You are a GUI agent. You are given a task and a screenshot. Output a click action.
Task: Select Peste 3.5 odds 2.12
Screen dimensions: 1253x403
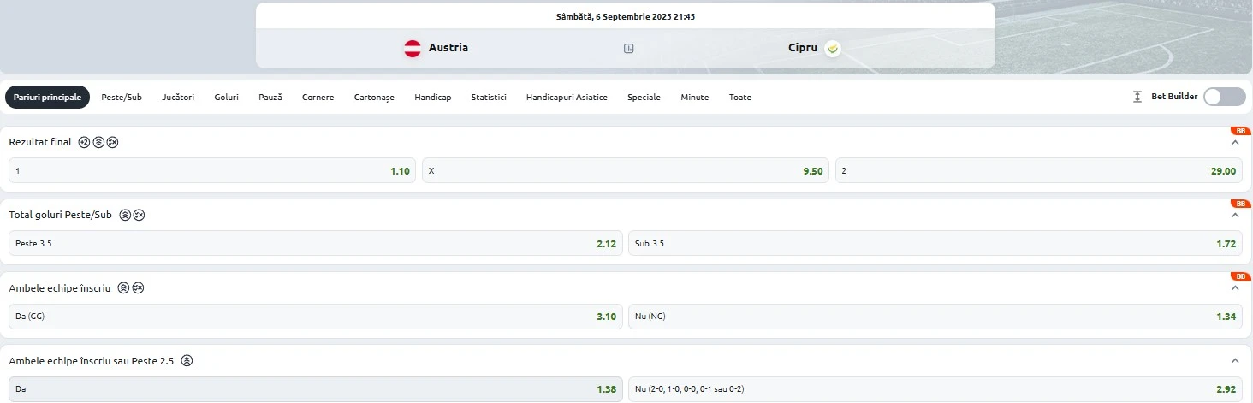(x=316, y=243)
